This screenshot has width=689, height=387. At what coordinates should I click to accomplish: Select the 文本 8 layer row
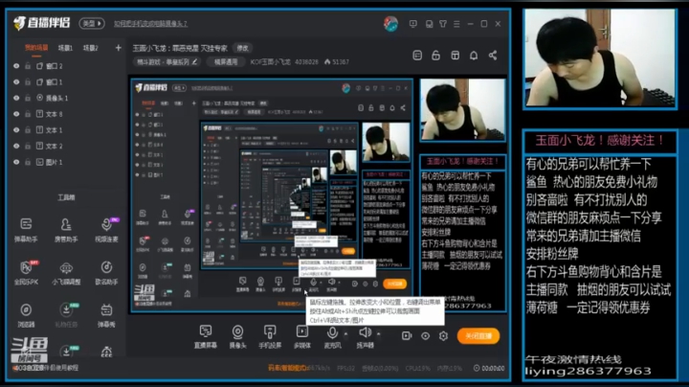(68, 114)
